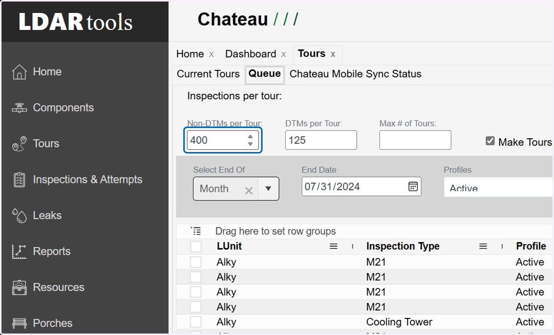Image resolution: width=554 pixels, height=335 pixels.
Task: Open the End Date calendar picker icon
Action: click(x=413, y=187)
